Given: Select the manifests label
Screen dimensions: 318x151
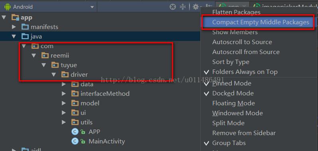Looking at the screenshot, I should click(44, 27).
